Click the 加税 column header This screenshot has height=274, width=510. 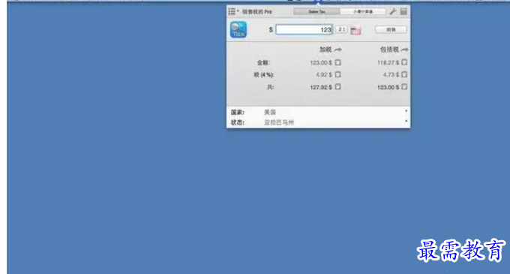pos(325,50)
